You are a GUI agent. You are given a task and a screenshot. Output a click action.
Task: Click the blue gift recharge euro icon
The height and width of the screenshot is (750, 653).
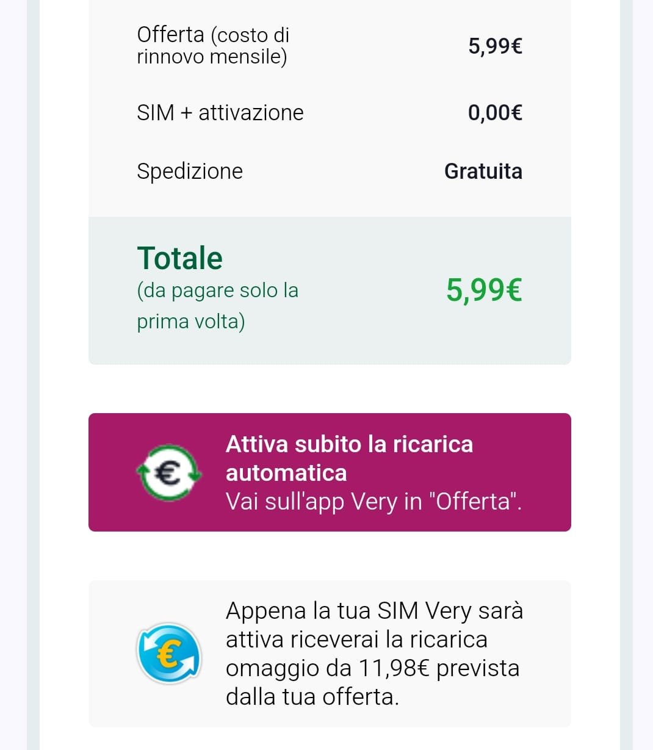[169, 653]
